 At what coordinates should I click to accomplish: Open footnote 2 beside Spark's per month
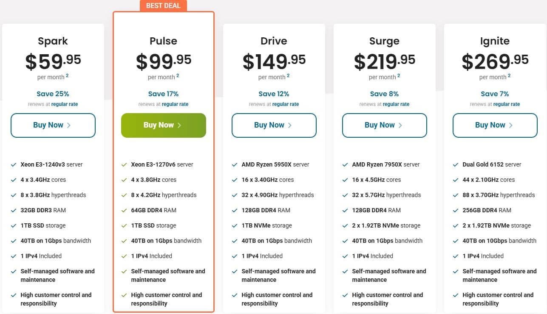click(x=67, y=76)
